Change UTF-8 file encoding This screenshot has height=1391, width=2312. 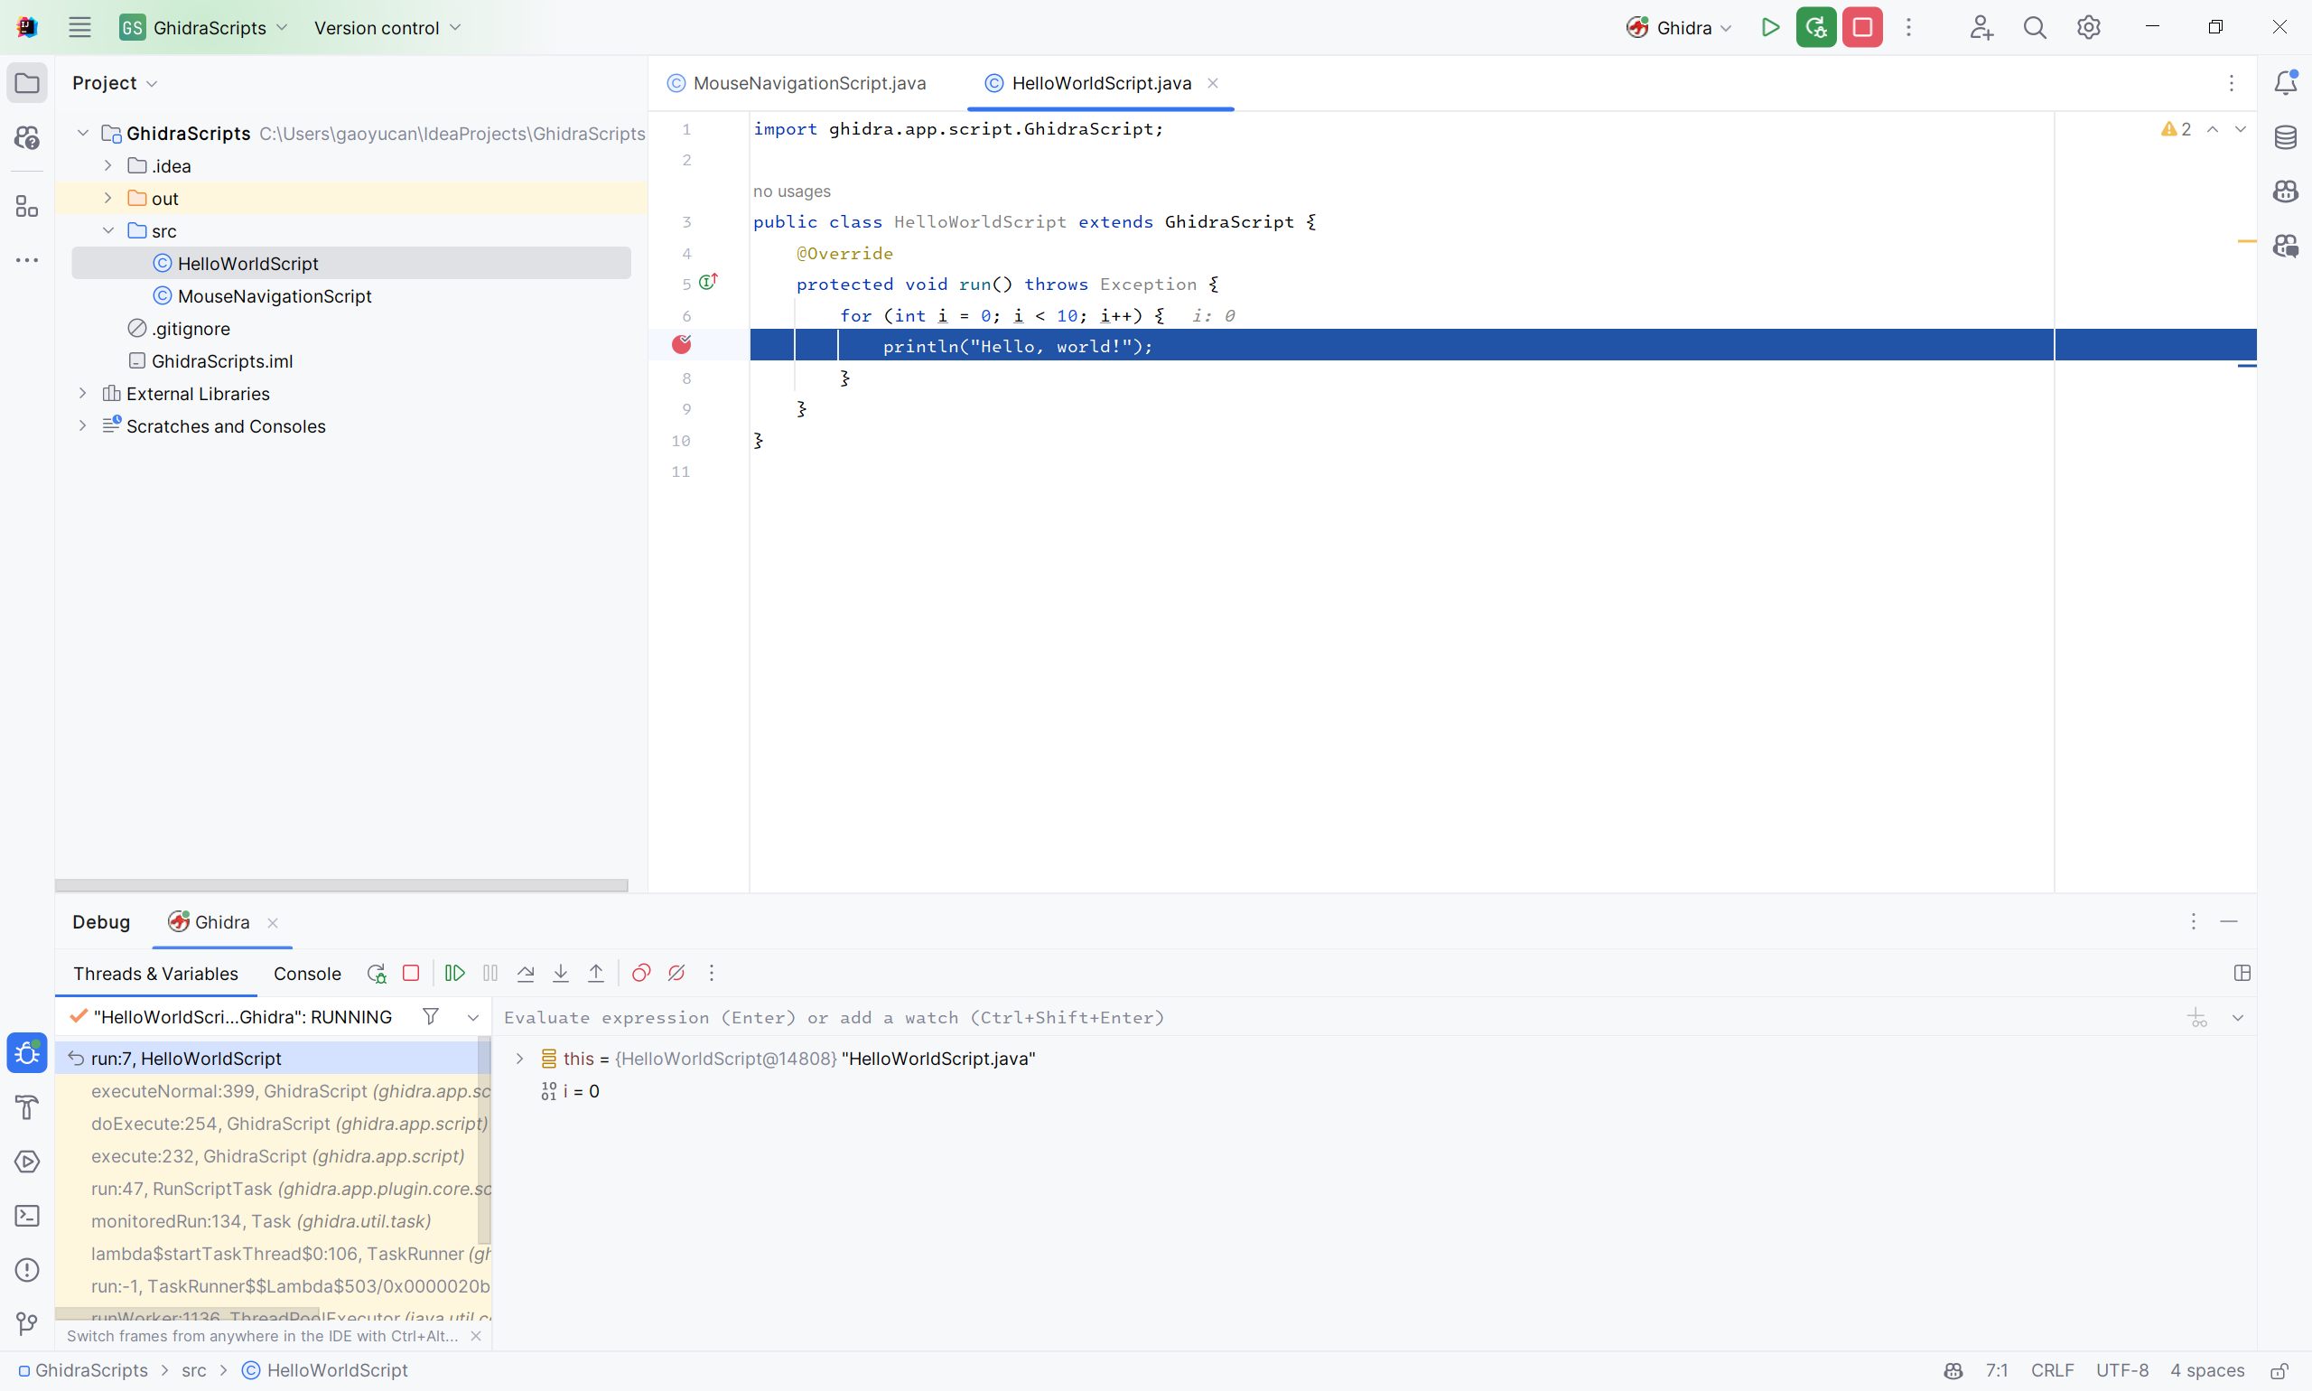click(2121, 1370)
